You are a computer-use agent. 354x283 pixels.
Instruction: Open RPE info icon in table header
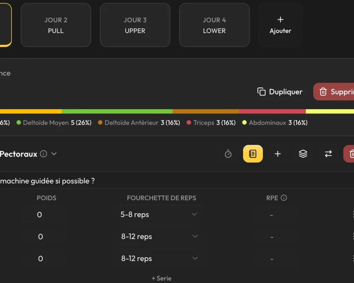pos(284,198)
